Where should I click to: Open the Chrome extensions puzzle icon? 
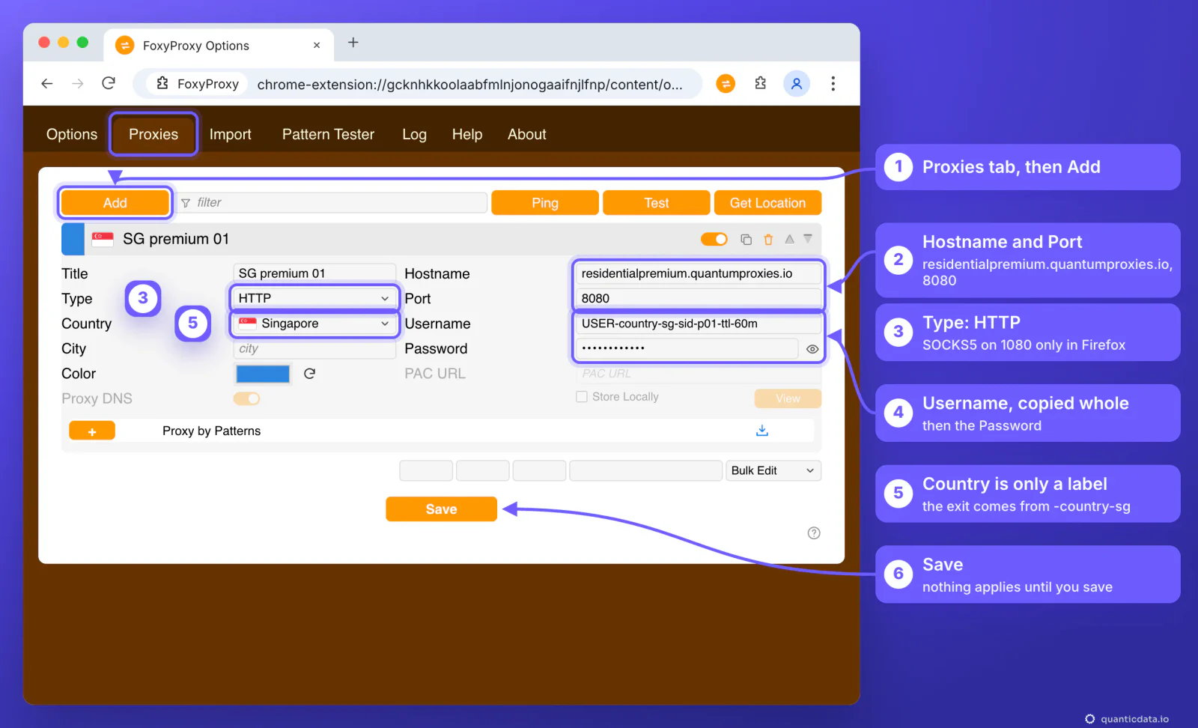click(x=761, y=84)
